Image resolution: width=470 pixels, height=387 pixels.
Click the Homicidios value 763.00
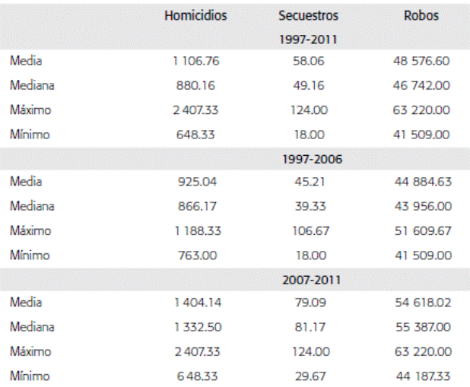pyautogui.click(x=195, y=255)
